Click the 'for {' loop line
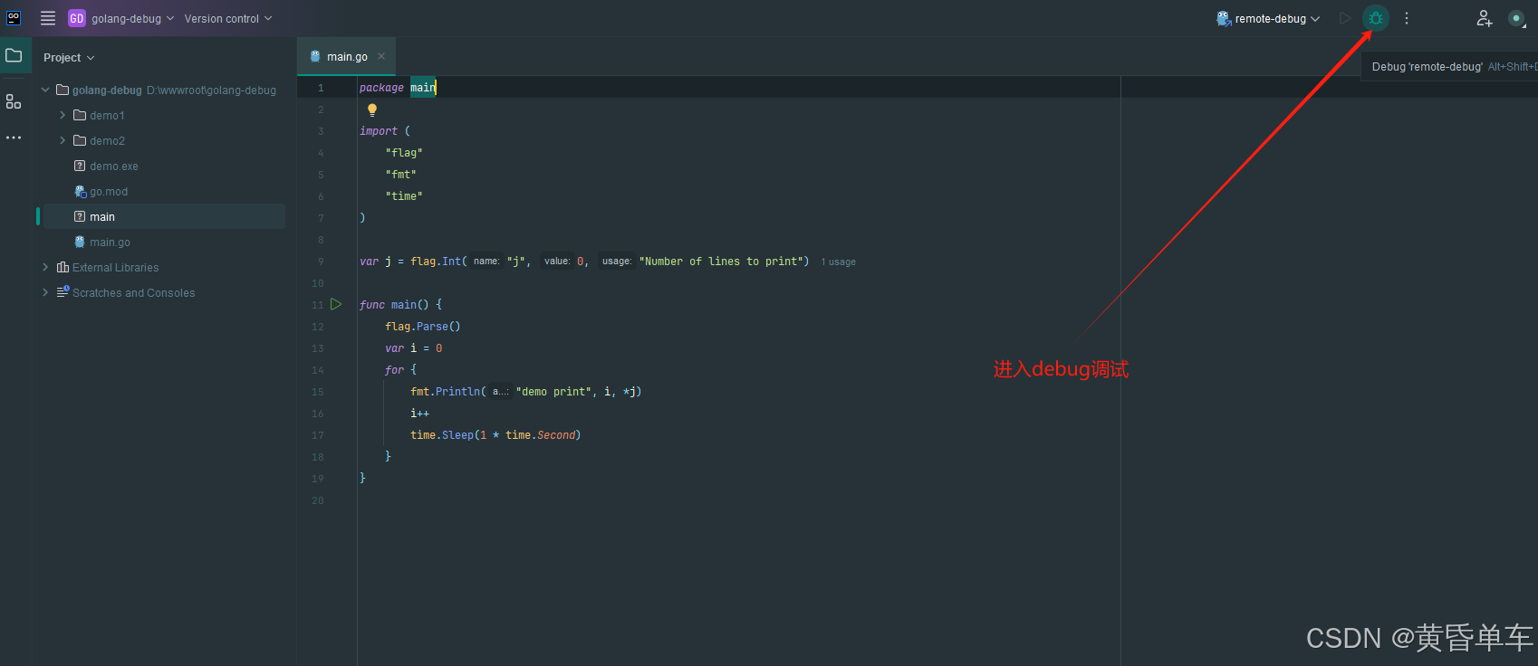The image size is (1538, 666). (401, 370)
